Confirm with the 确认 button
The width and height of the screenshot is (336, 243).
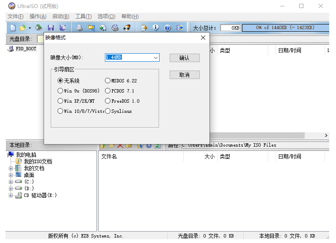tap(185, 58)
